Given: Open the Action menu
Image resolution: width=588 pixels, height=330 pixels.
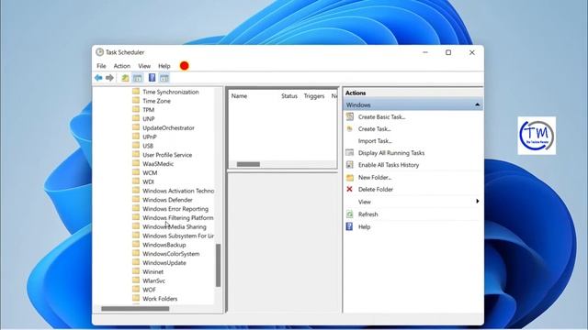Looking at the screenshot, I should point(122,66).
